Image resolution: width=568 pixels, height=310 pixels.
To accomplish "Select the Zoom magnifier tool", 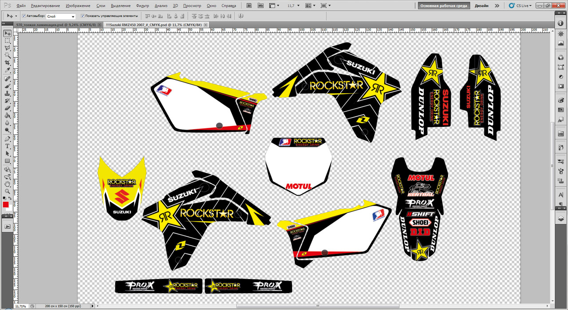I will point(8,191).
